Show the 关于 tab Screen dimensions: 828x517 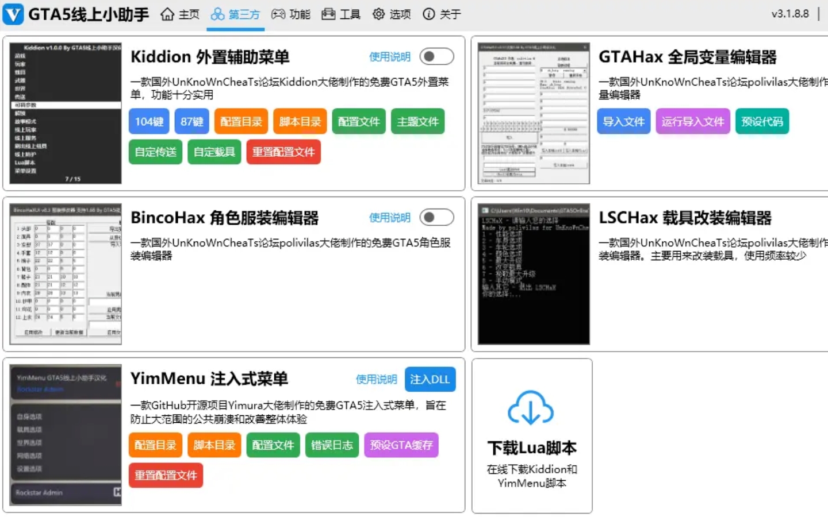(441, 14)
